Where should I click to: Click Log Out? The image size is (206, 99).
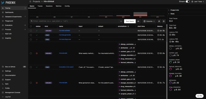pos(14,97)
